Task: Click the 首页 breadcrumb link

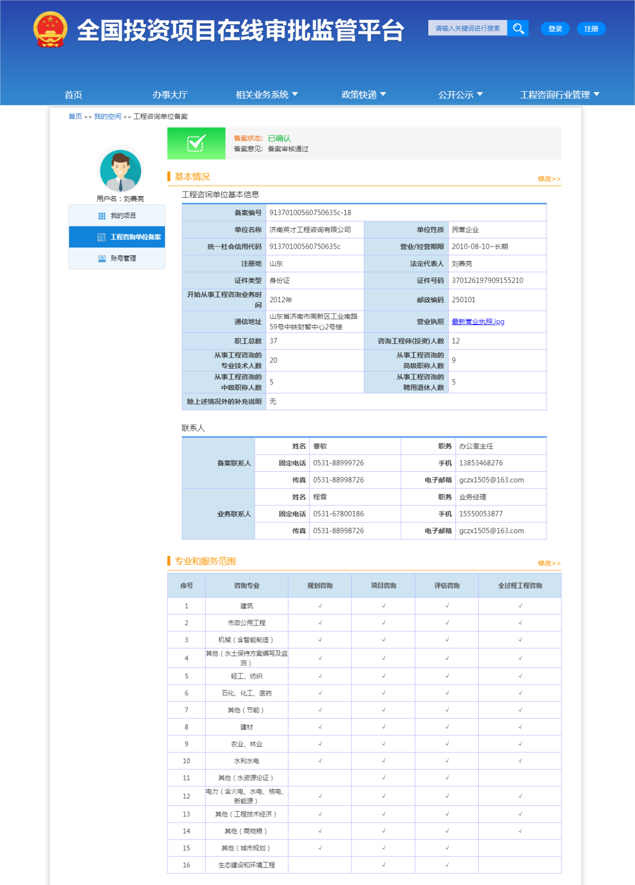Action: pyautogui.click(x=75, y=116)
